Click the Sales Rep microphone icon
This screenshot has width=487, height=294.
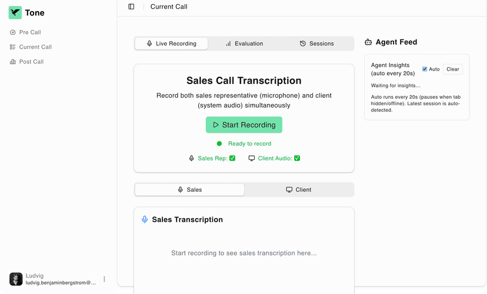[x=191, y=158]
